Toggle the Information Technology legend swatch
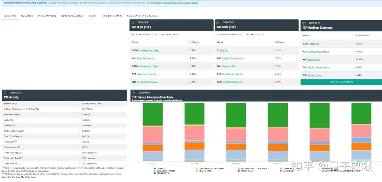 [238, 169]
